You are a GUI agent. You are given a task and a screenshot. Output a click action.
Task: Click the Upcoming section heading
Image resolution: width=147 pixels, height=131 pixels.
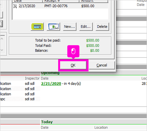click(x=50, y=73)
